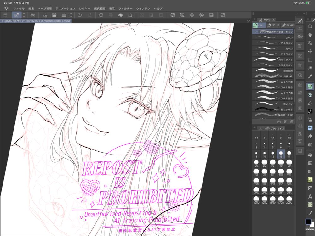Select the white sub color swatch
Image resolution: width=315 pixels, height=236 pixels.
click(x=312, y=224)
